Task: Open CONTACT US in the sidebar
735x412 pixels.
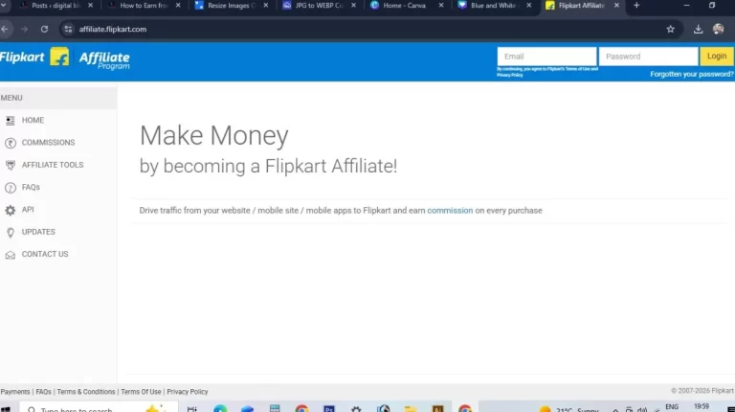Action: pyautogui.click(x=45, y=254)
